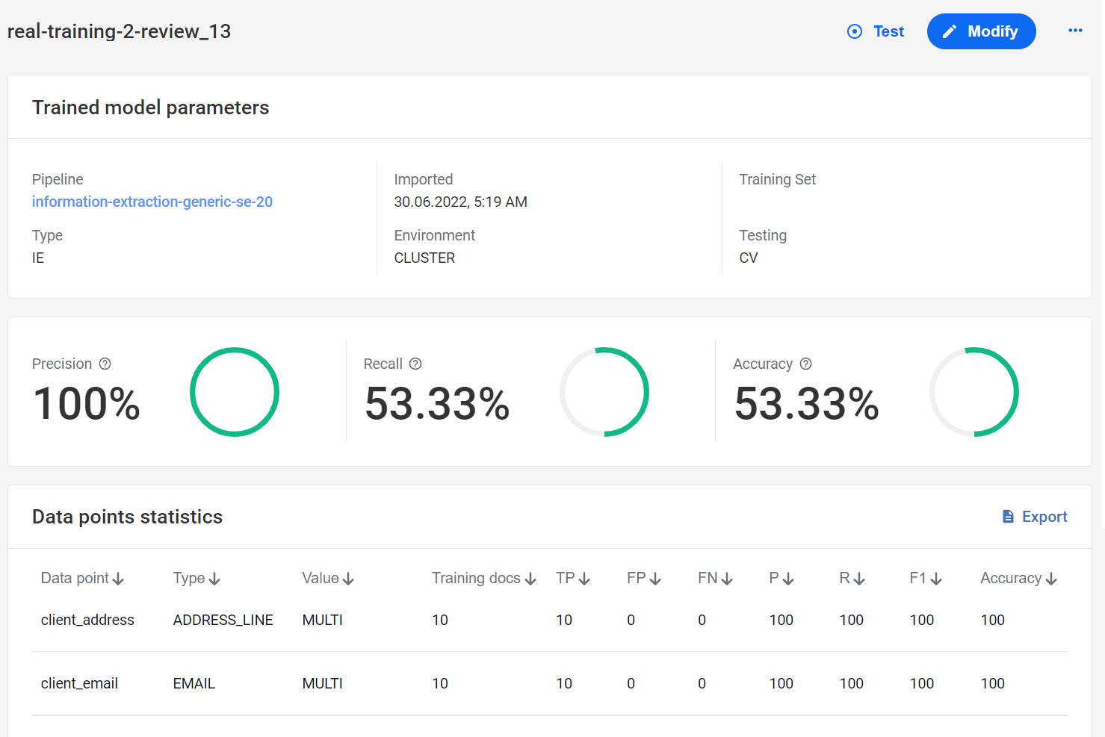Screen dimensions: 1105x737
Task: Click the Recall progress ring
Action: (x=604, y=392)
